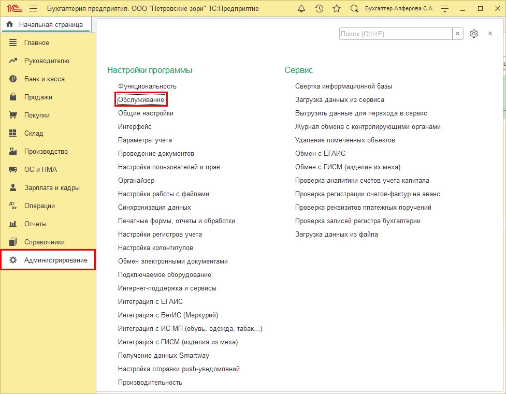
Task: Open Проверка реквизитов платежных поручений
Action: 363,208
